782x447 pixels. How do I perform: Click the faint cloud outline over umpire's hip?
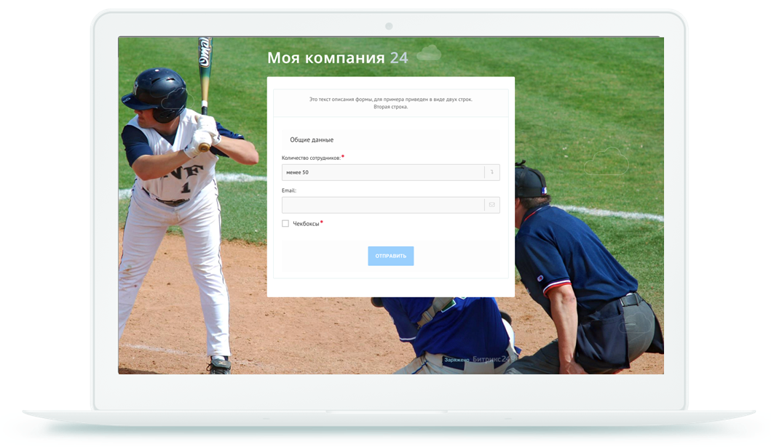tap(635, 324)
